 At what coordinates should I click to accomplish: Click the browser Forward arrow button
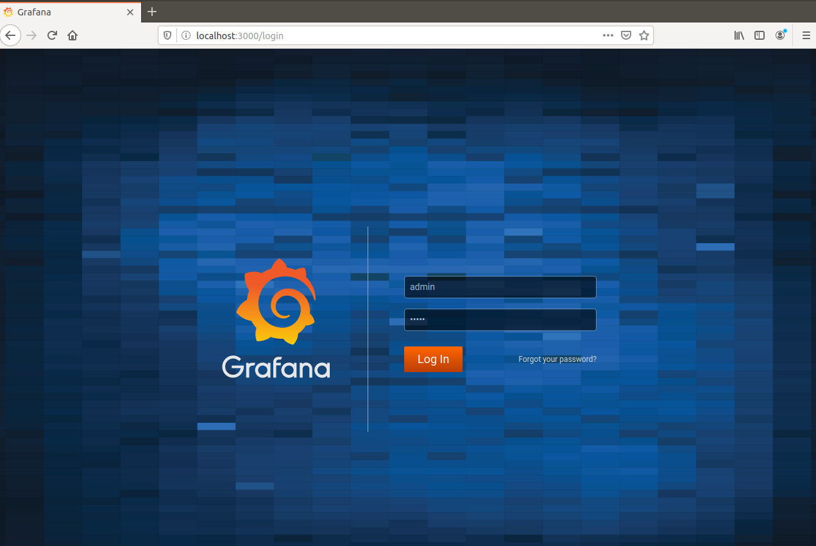pyautogui.click(x=31, y=35)
